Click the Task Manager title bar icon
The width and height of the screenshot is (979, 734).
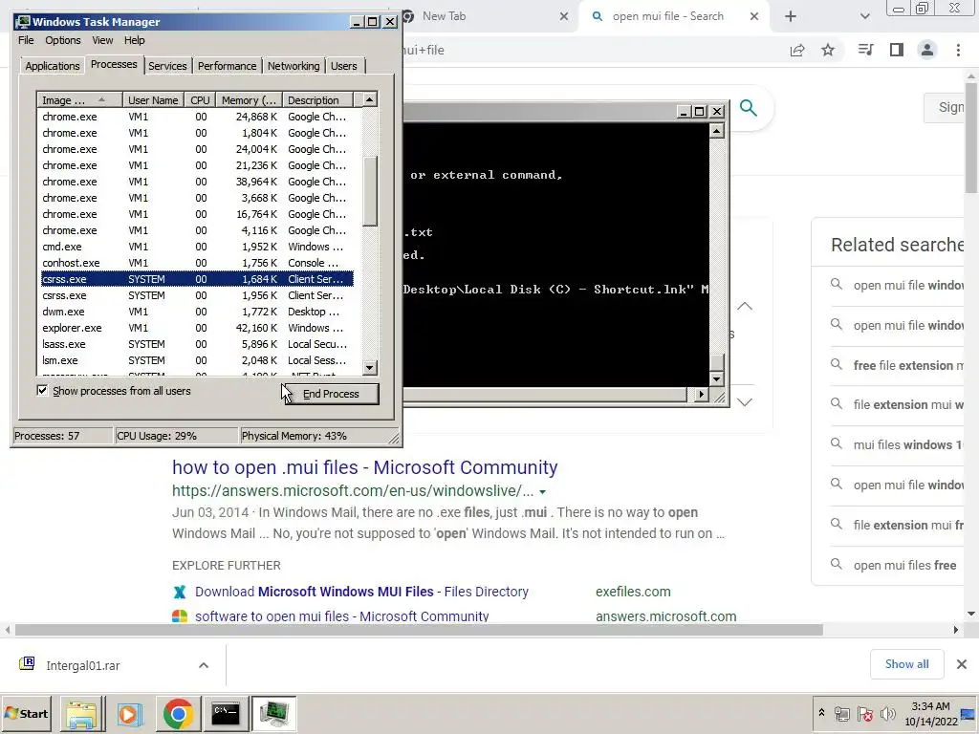tap(23, 22)
